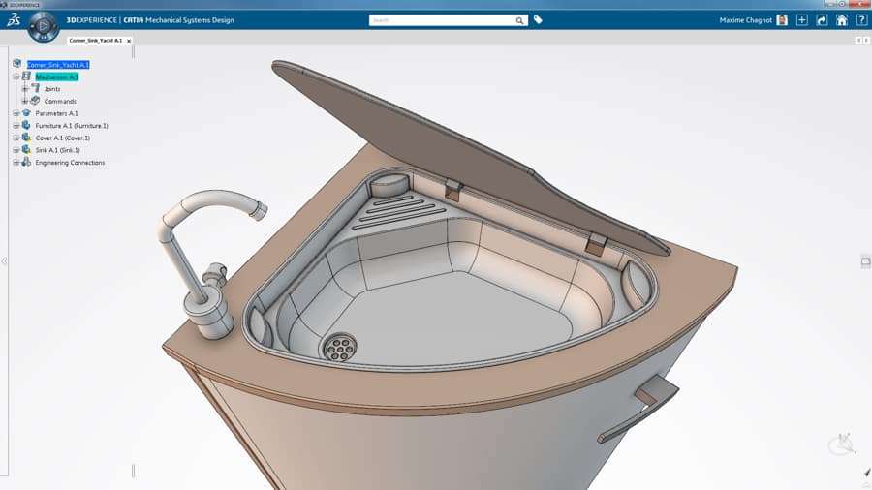The image size is (872, 490).
Task: Expand the Commands node
Action: (24, 101)
